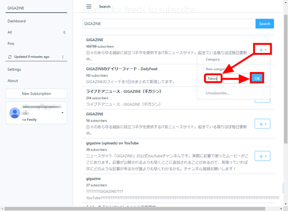The height and width of the screenshot is (211, 288).
Task: Select the gigazine (uploads) on YouTube title
Action: [112, 143]
